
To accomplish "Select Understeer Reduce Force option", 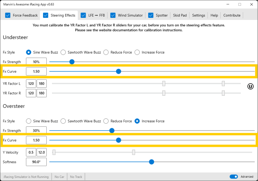I will click(x=106, y=52).
